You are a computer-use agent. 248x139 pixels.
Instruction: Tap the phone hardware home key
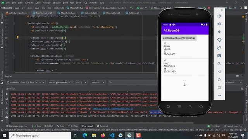point(201,107)
